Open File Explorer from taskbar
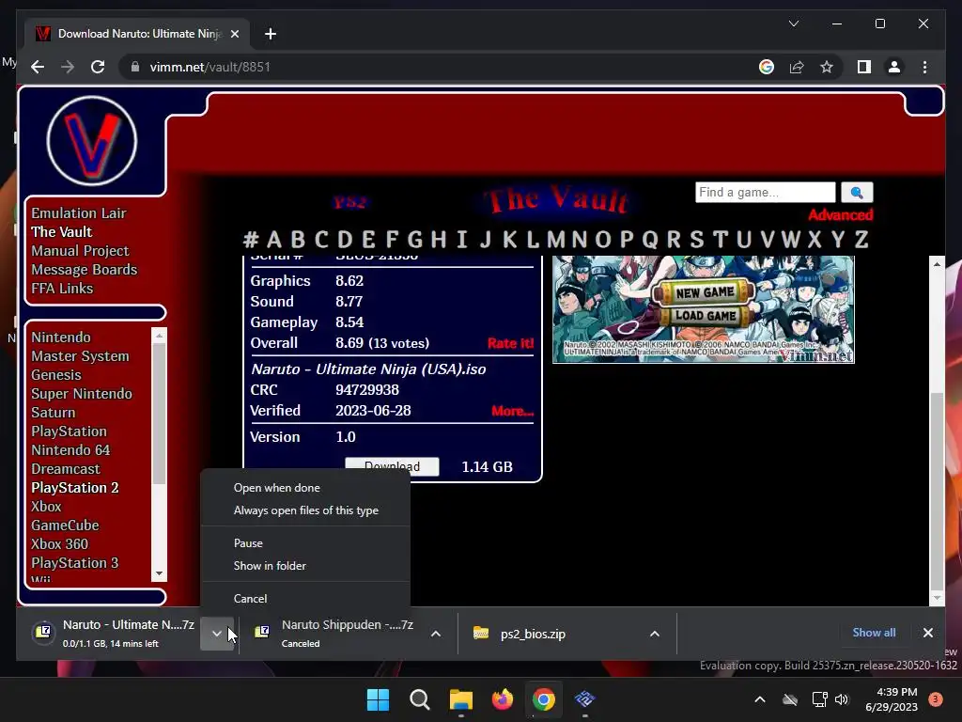962x722 pixels. pos(460,699)
